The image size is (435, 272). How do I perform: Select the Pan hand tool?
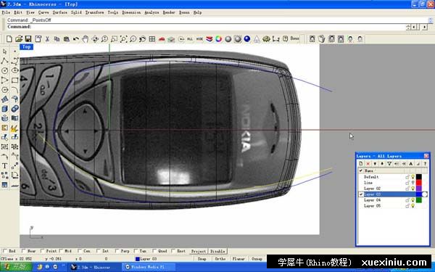click(85, 39)
